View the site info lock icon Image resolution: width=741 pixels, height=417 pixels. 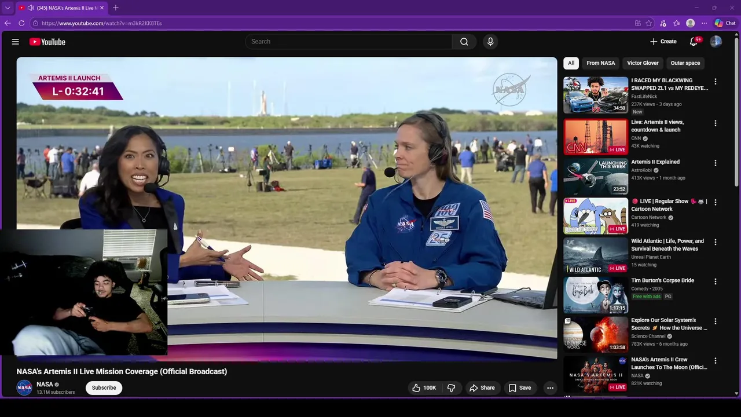[x=35, y=23]
